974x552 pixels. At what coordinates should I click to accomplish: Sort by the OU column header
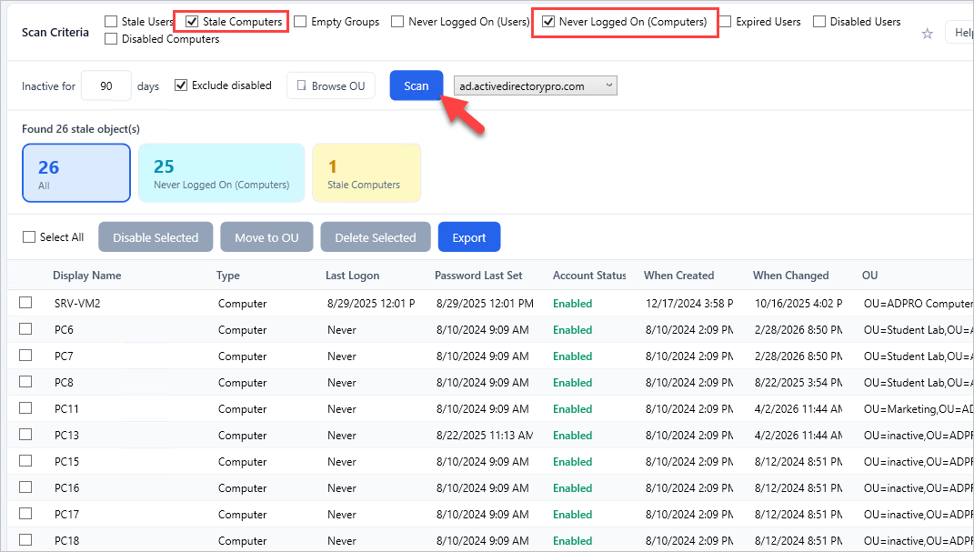869,275
